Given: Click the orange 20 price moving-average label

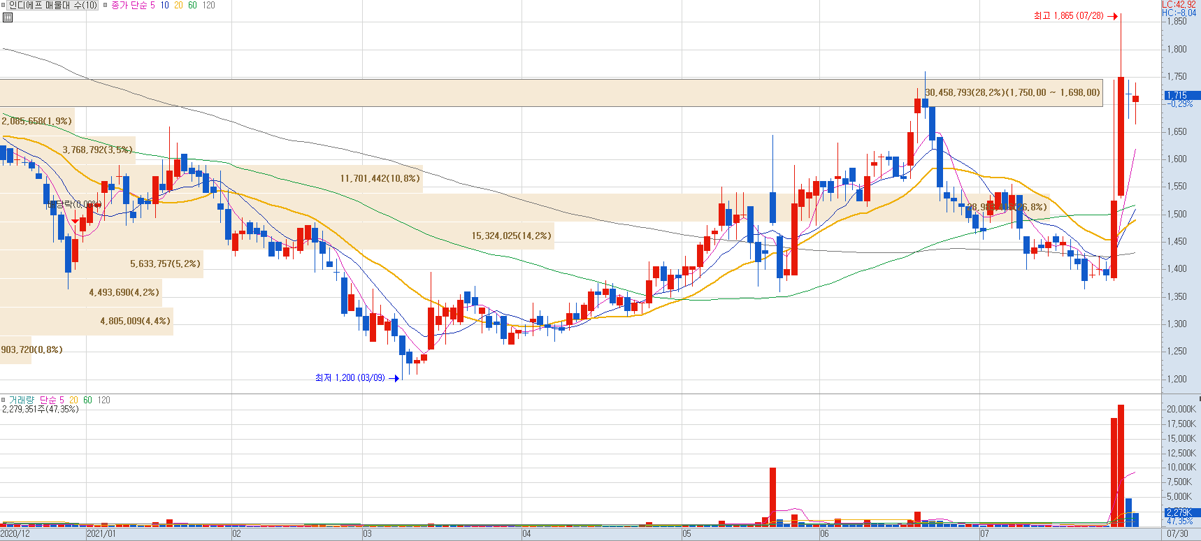Looking at the screenshot, I should pyautogui.click(x=179, y=5).
